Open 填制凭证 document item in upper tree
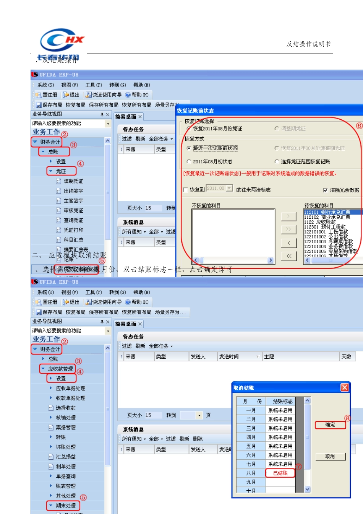The height and width of the screenshot is (514, 363). [70, 181]
